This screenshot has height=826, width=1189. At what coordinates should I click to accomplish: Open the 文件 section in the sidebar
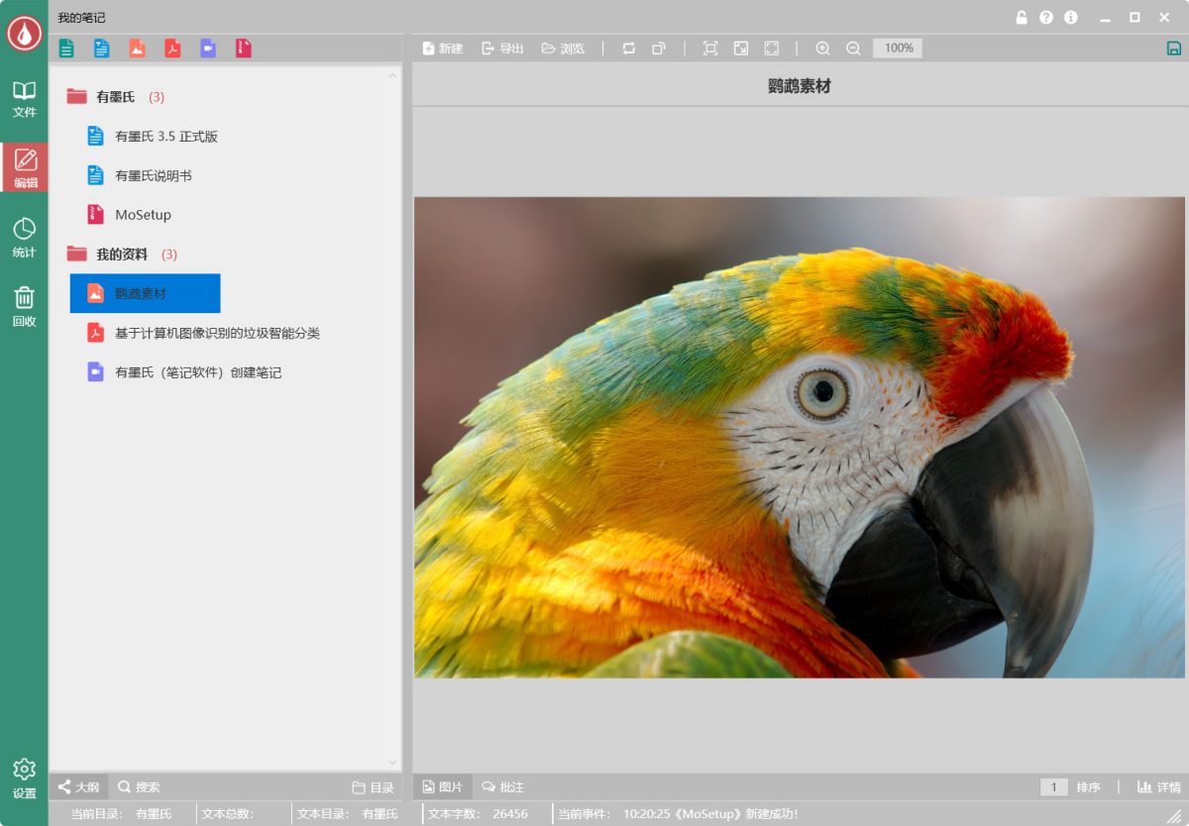(x=24, y=99)
